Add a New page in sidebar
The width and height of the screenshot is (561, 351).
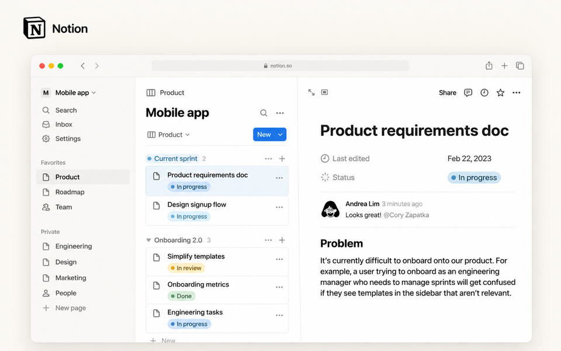(x=64, y=308)
